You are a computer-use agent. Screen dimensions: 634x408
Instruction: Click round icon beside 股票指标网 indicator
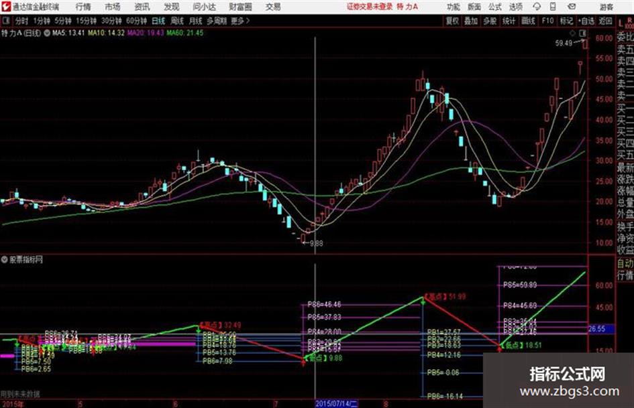click(5, 259)
